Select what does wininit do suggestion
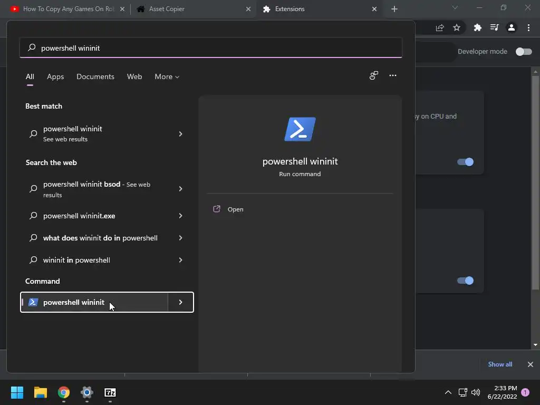This screenshot has height=405, width=540. point(94,238)
